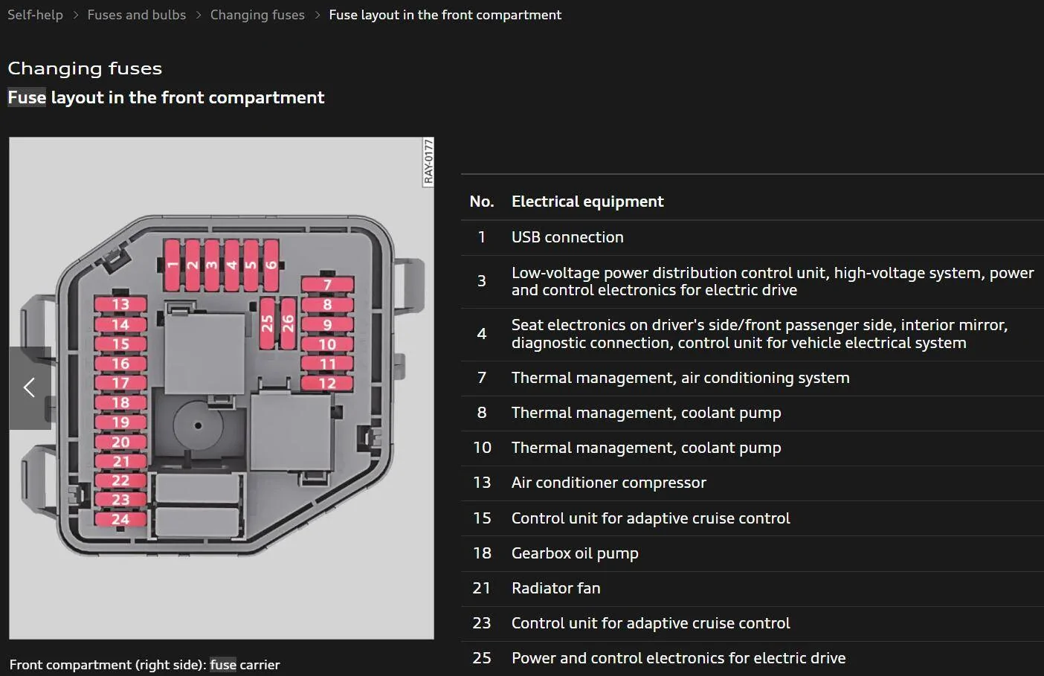
Task: Select current breadcrumb Fuse layout in front compartment
Action: click(445, 15)
